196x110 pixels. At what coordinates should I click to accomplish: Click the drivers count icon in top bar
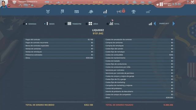(68, 2)
